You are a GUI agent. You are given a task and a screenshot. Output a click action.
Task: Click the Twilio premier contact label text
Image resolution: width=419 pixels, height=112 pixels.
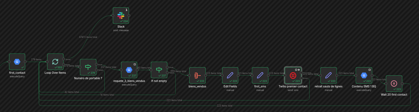293,86
